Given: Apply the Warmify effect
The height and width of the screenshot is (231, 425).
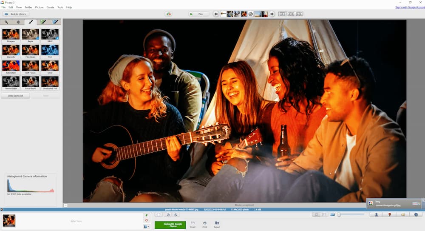Looking at the screenshot, I should coord(11,51).
